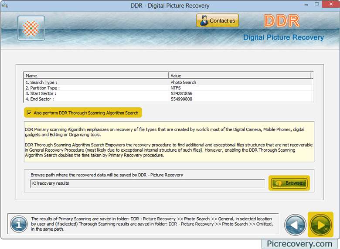This screenshot has height=249, width=340.
Task: Click the Name column header
Action: click(x=96, y=76)
